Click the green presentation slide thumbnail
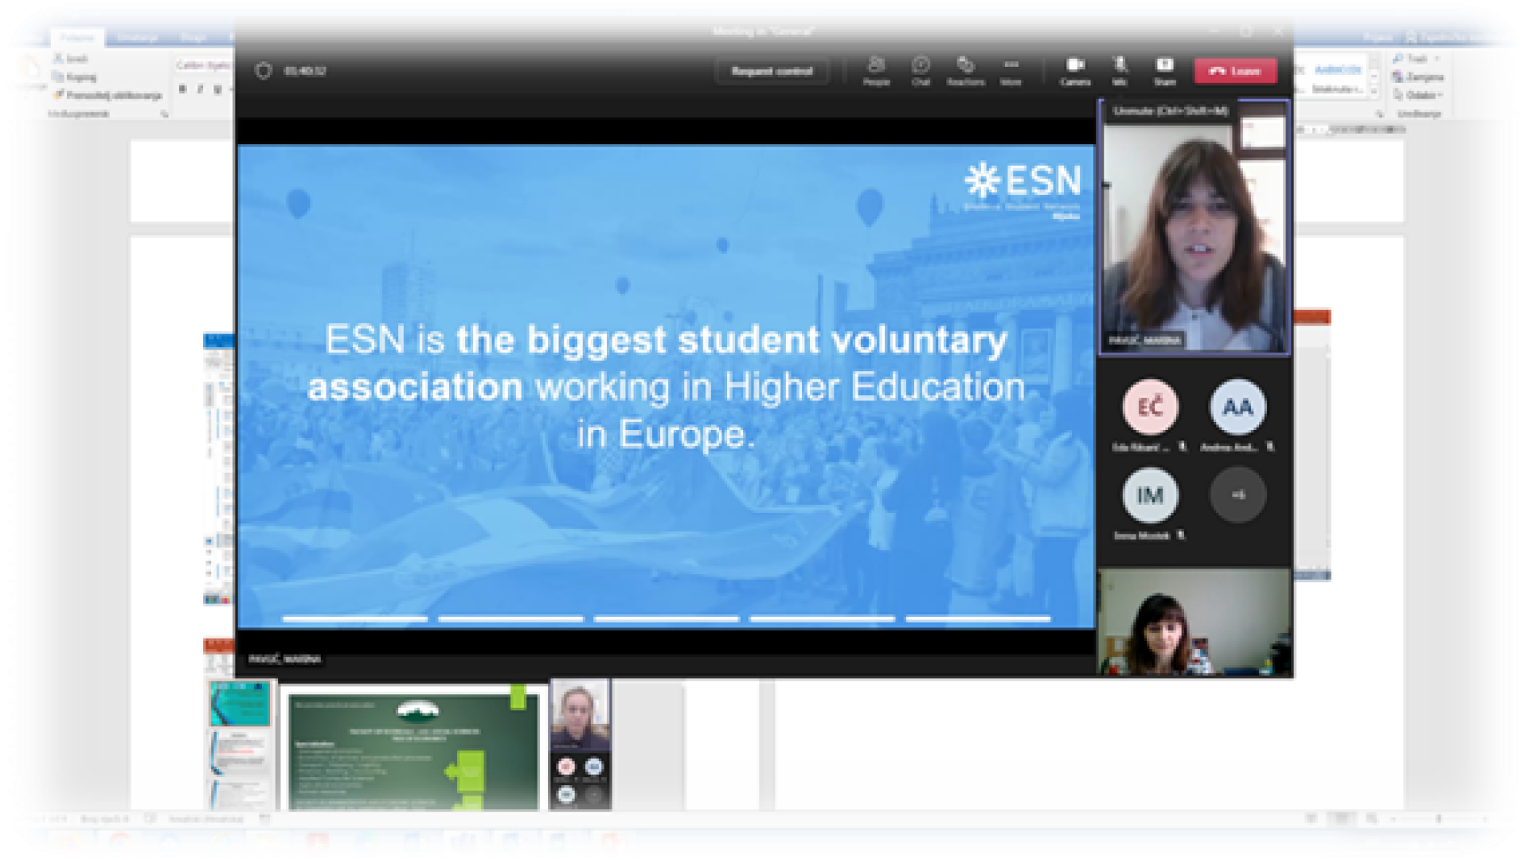 [413, 750]
